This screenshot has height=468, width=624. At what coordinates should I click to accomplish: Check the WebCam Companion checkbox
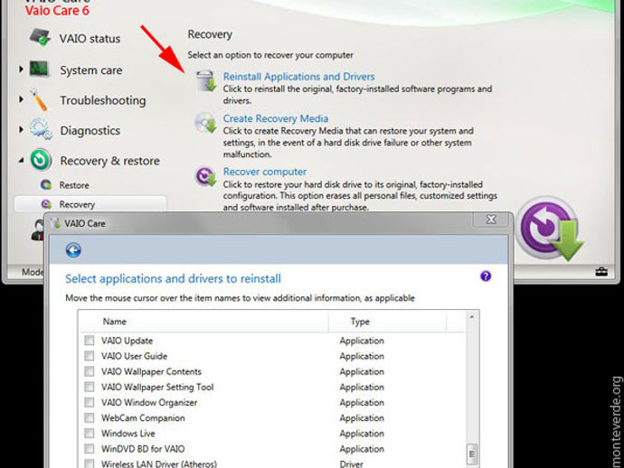pos(90,417)
